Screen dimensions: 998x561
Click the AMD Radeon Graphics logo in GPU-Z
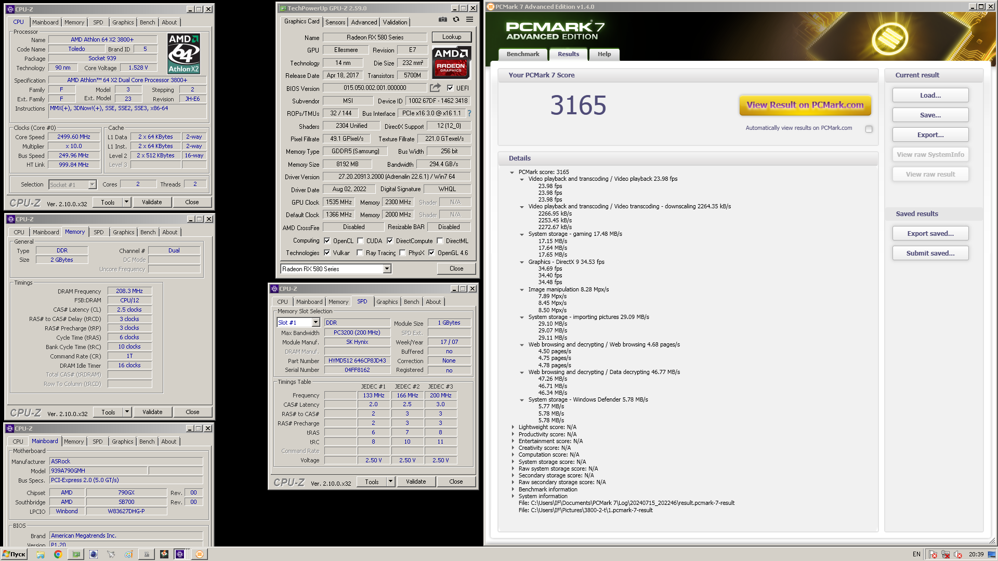(451, 62)
